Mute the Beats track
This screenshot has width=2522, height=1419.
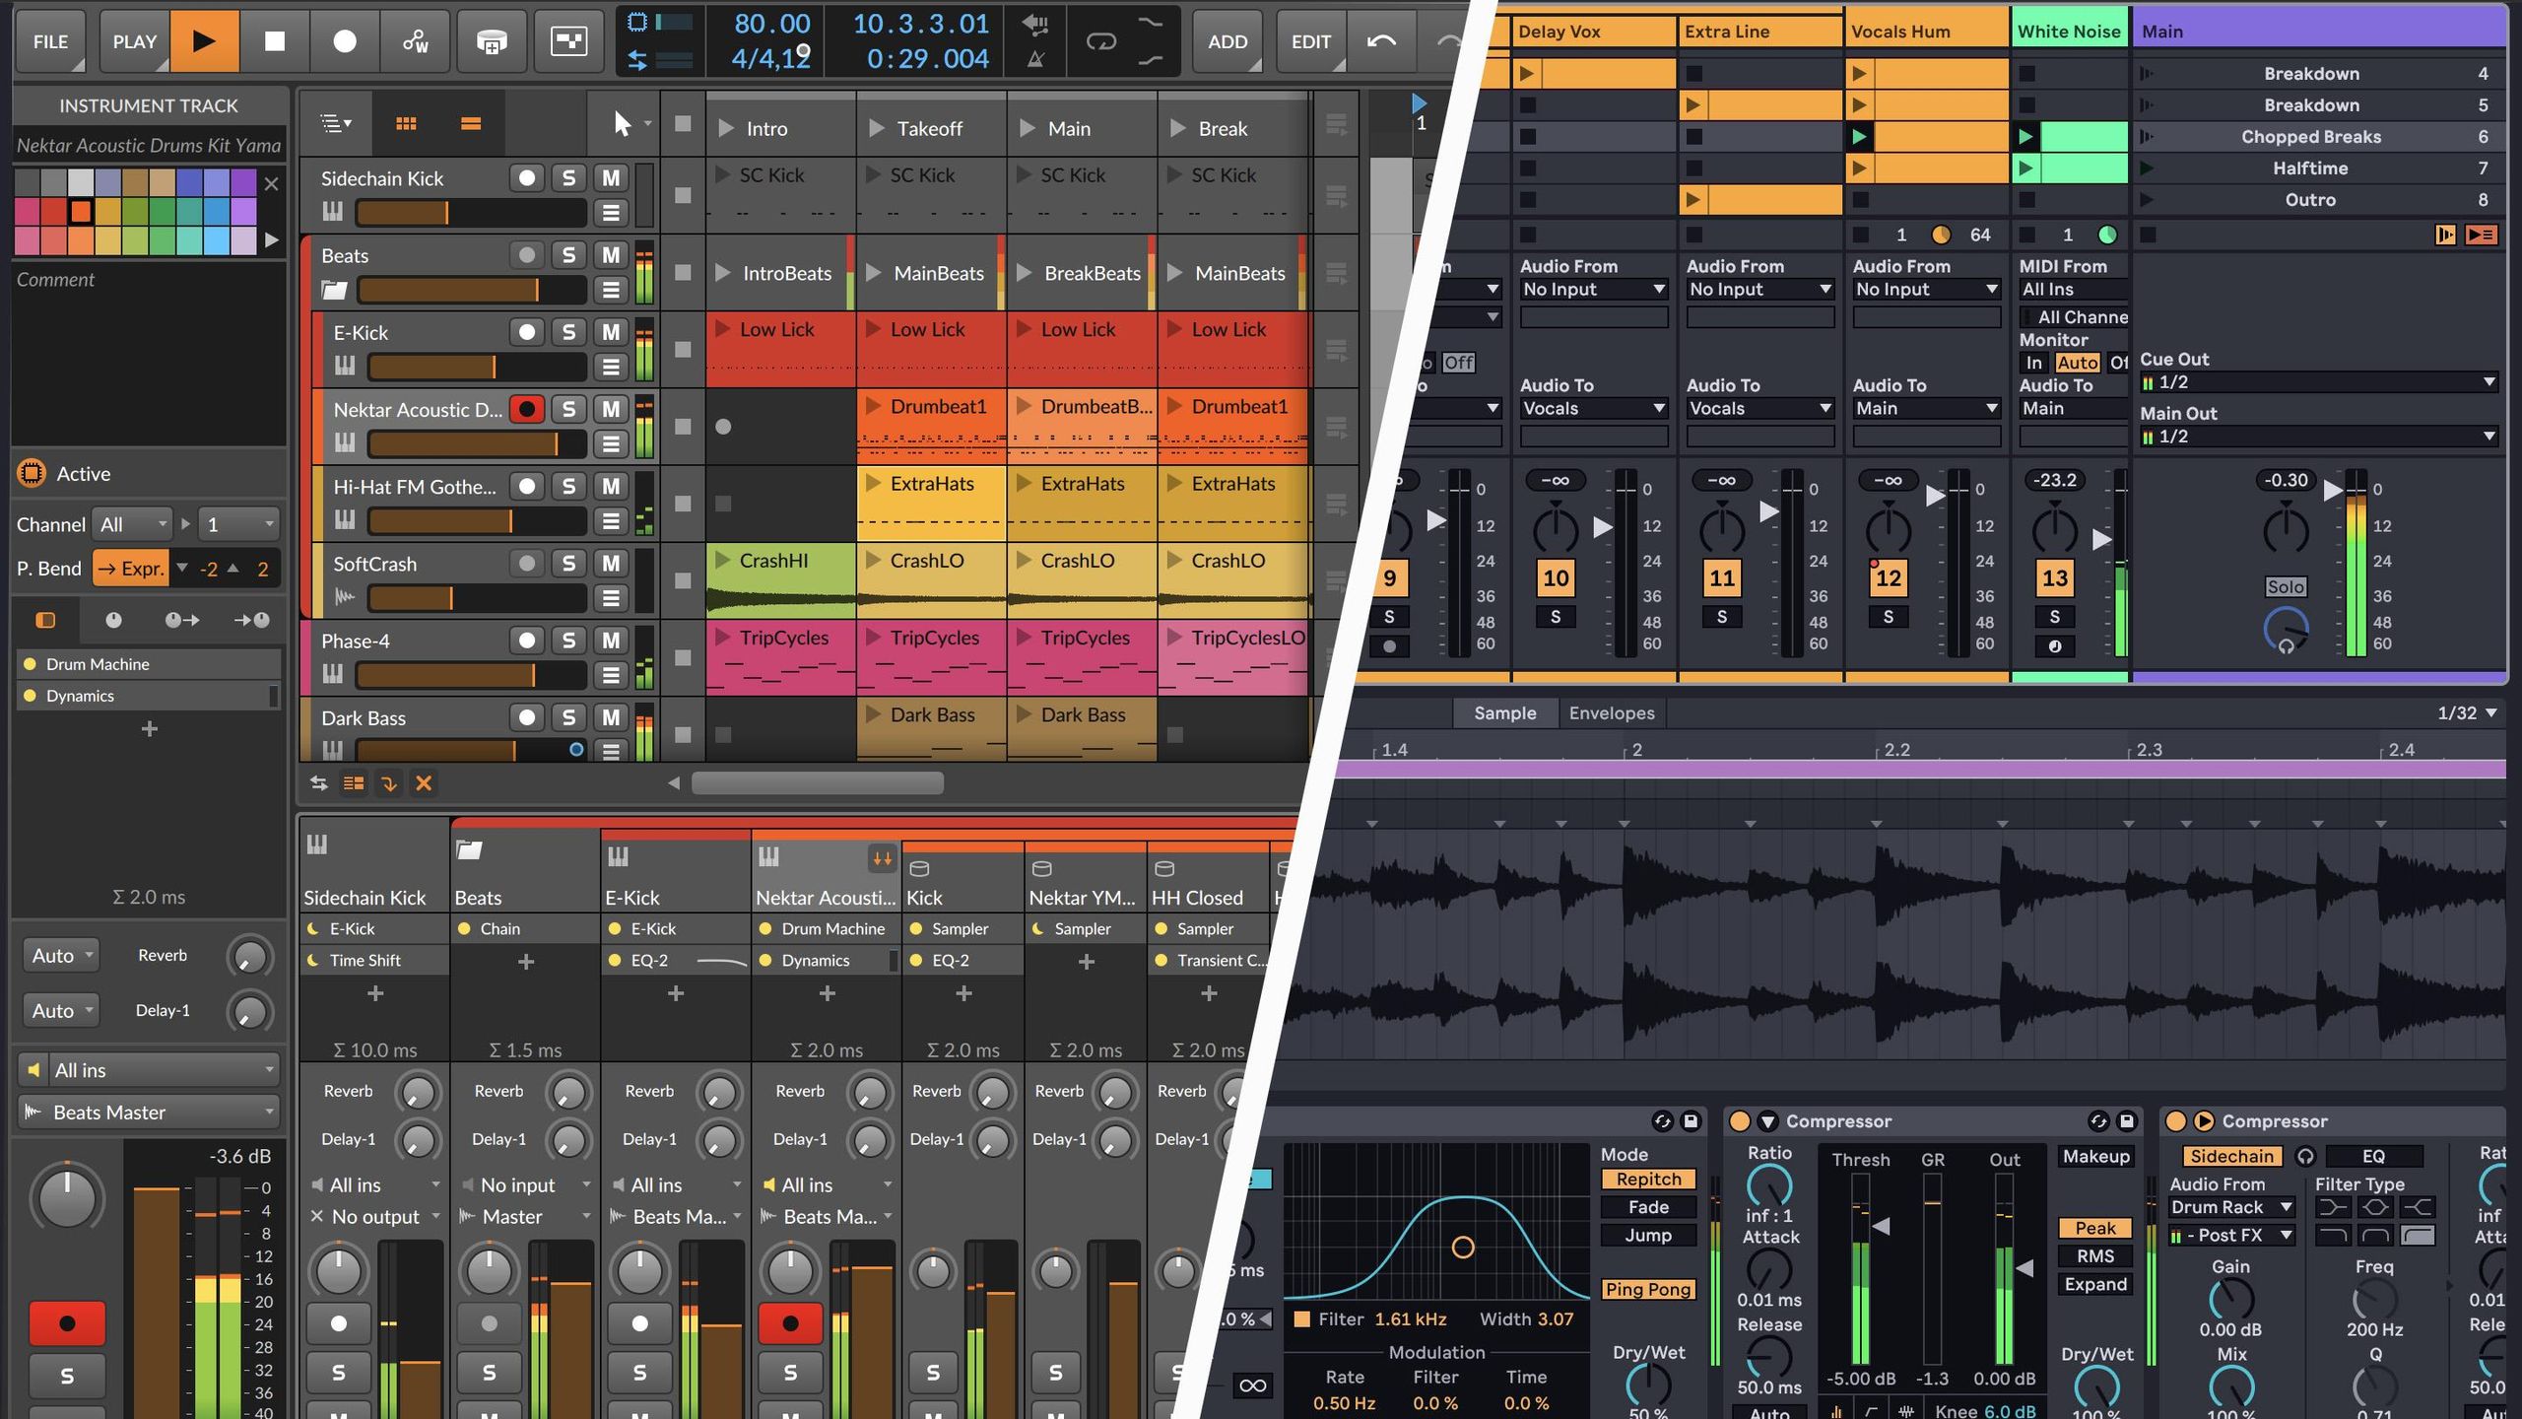click(x=611, y=254)
